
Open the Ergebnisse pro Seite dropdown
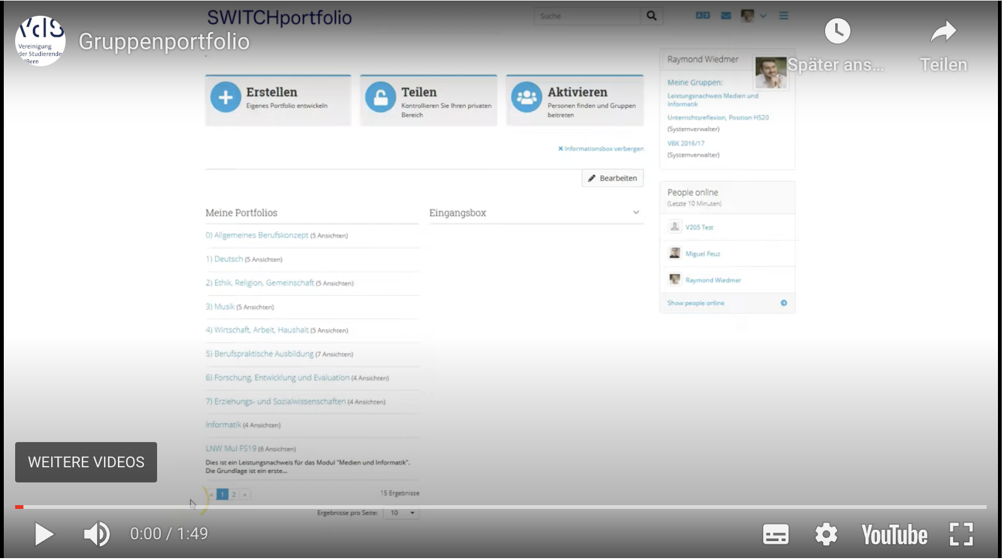click(401, 513)
